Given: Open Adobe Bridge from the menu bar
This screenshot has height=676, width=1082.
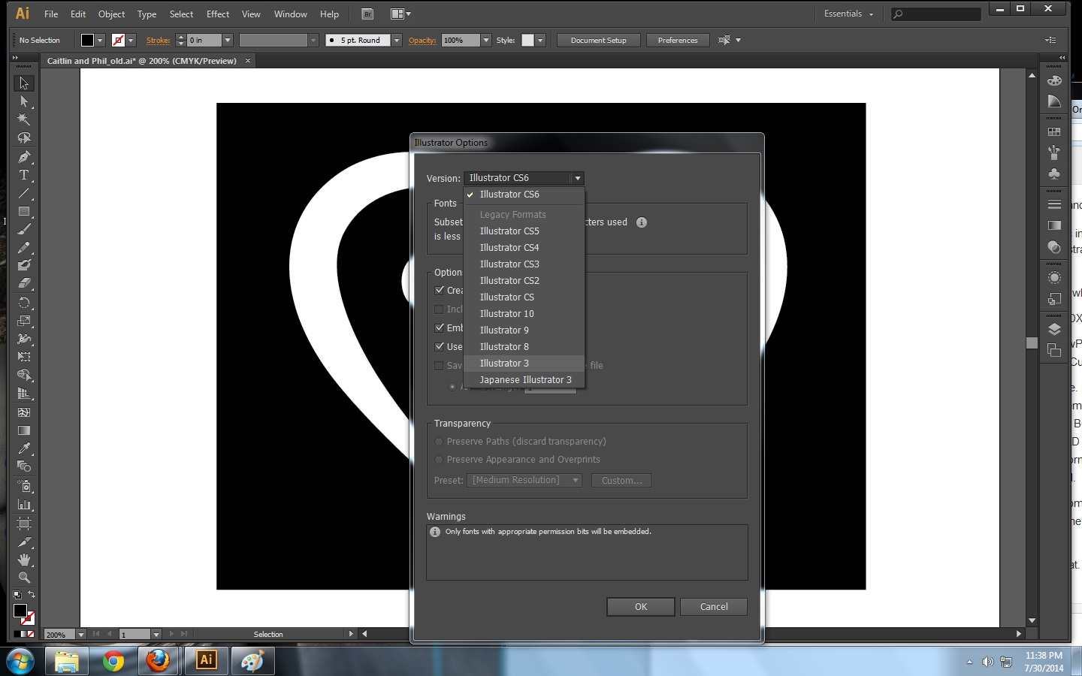Looking at the screenshot, I should click(x=367, y=14).
